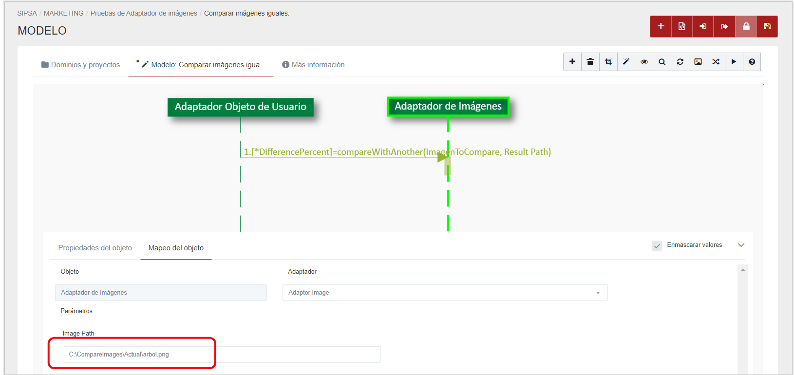Open the help question mark icon

point(752,62)
